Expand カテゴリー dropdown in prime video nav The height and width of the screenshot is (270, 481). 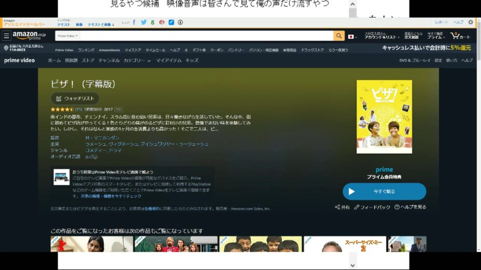[x=137, y=60]
